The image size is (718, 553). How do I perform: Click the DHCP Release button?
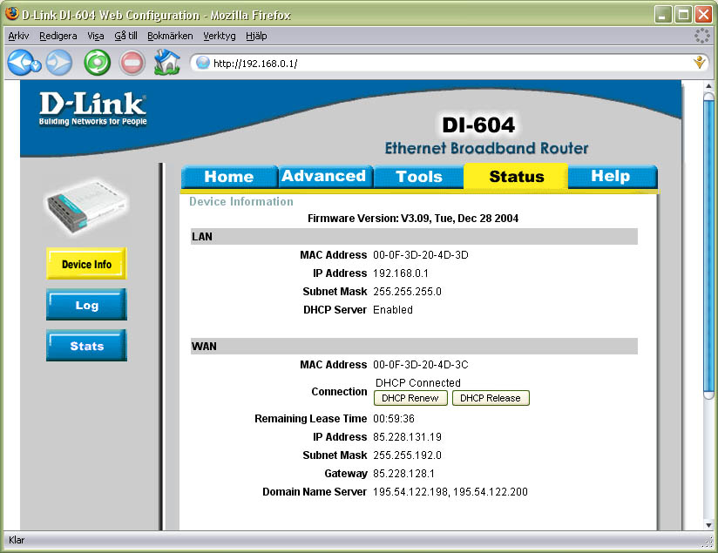(x=491, y=398)
